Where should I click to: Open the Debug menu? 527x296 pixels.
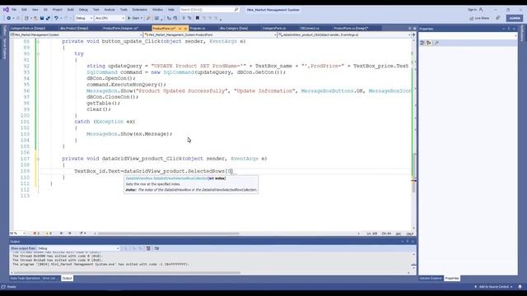coord(83,10)
